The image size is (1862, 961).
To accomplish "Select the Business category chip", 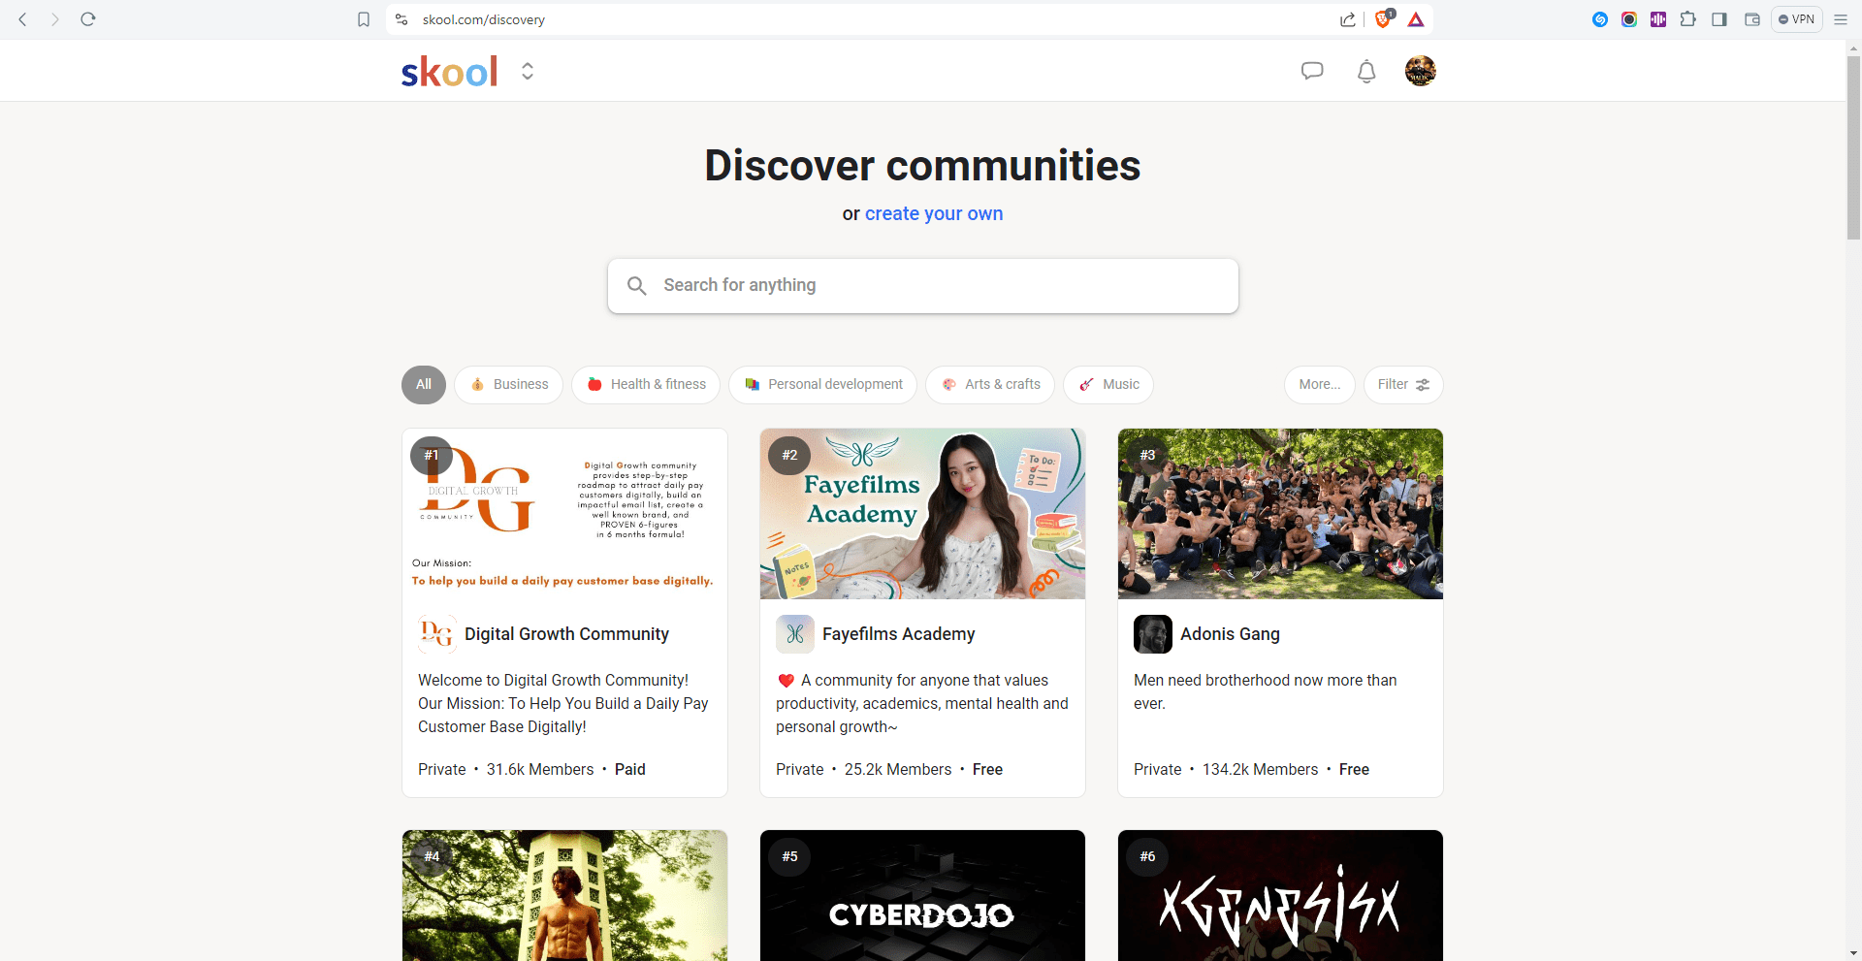I will 509,384.
